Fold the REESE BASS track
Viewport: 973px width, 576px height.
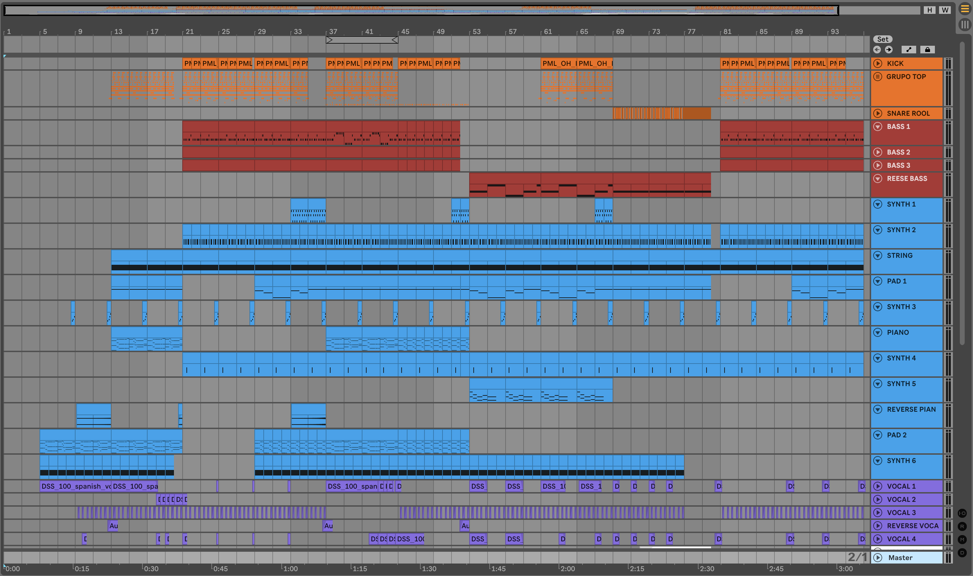click(878, 178)
